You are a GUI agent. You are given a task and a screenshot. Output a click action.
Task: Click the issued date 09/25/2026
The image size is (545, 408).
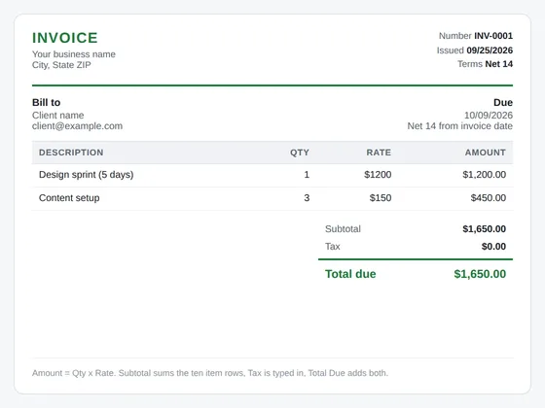pos(490,51)
